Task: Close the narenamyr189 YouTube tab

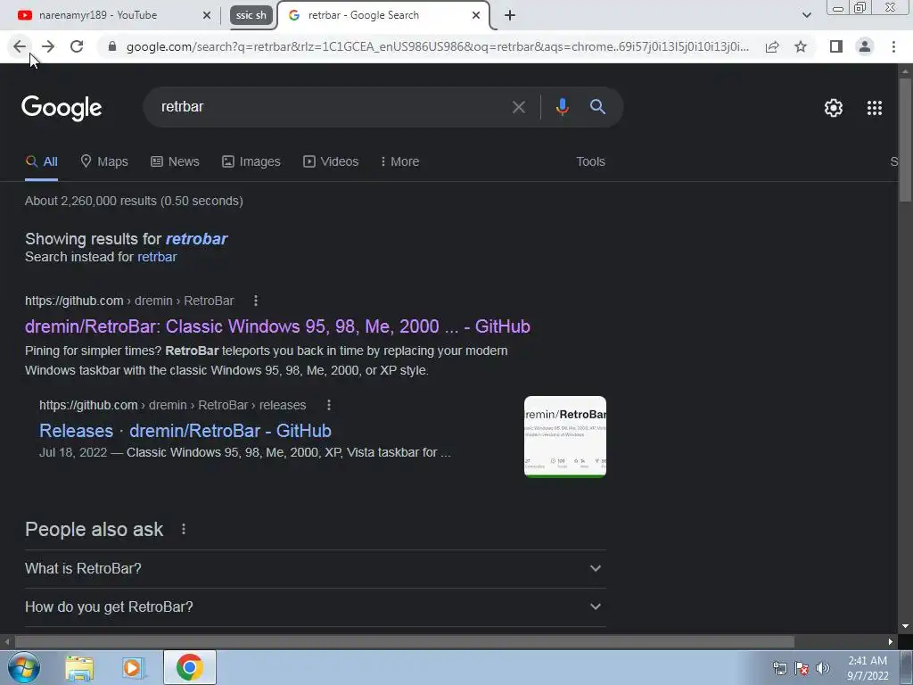Action: point(207,15)
